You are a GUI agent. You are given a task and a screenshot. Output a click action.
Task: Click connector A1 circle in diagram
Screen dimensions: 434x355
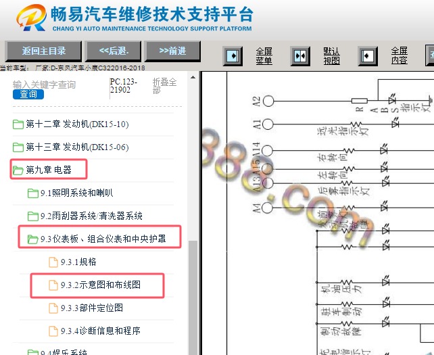point(268,124)
